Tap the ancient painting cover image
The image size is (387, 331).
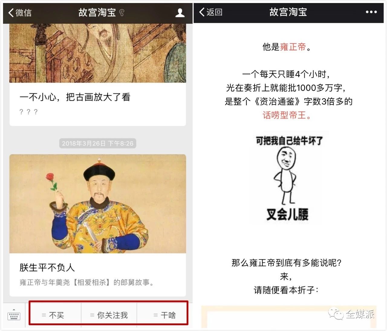(x=98, y=53)
